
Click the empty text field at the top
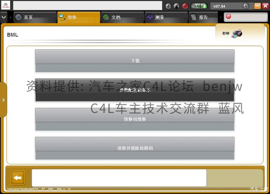click(88, 5)
